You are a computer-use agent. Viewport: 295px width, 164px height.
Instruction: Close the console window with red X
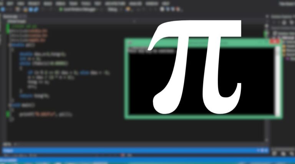click(274, 41)
